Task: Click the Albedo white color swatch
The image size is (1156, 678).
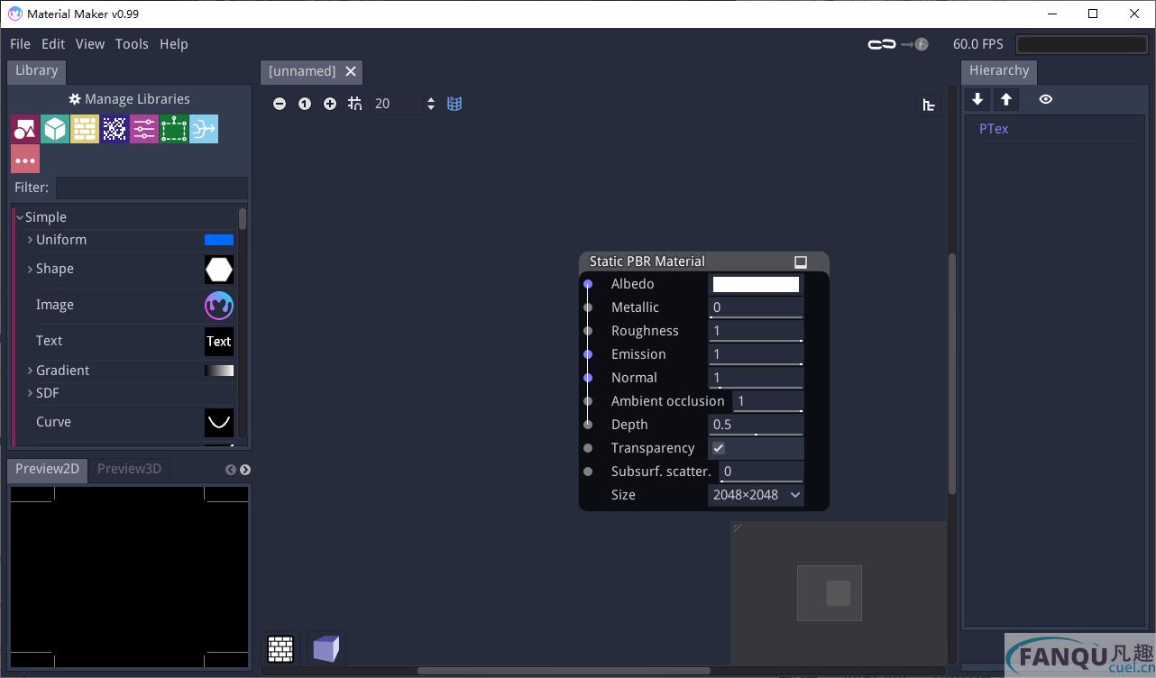Action: (756, 285)
